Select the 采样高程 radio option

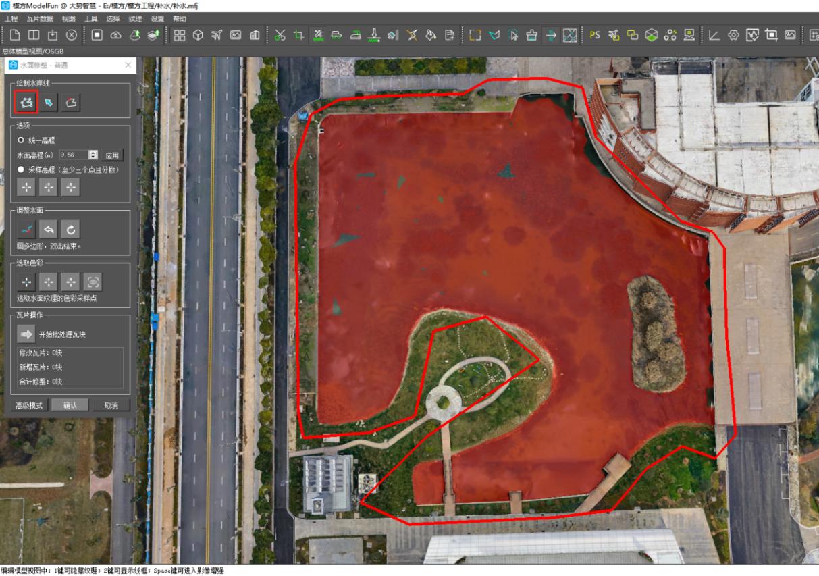coord(22,169)
